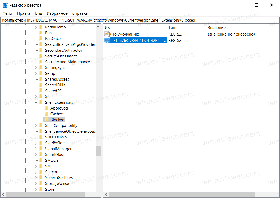Image resolution: width=280 pixels, height=198 pixels.
Task: Click the tree pane scroll up arrow
Action: point(98,27)
